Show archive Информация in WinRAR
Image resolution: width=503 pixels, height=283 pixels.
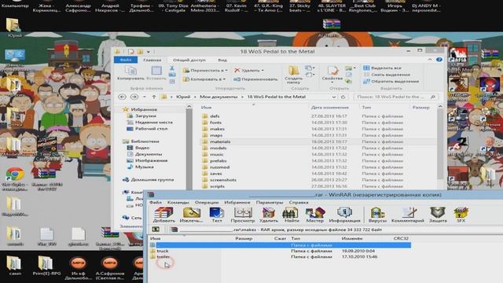[344, 215]
